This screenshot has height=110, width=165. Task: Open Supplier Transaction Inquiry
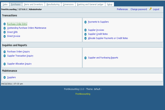point(20,56)
